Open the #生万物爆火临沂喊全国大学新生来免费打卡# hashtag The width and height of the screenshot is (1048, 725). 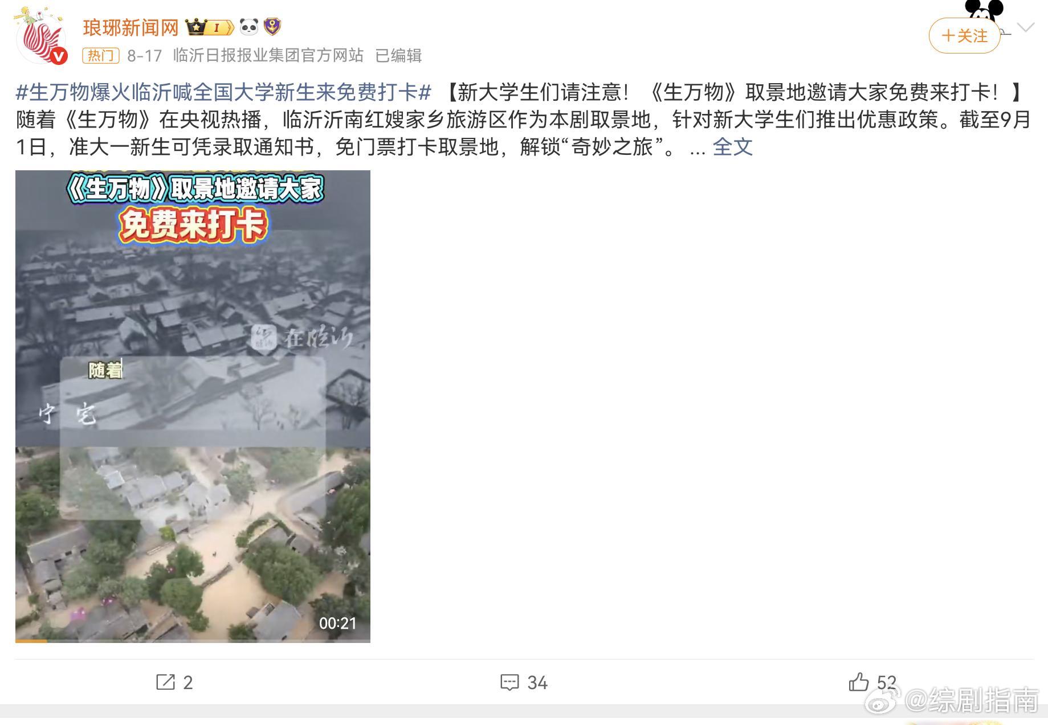point(223,92)
